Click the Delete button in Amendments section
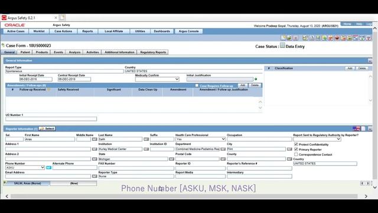The width and height of the screenshot is (378, 213). coord(255,85)
